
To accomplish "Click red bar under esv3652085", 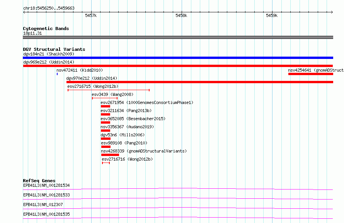I will click(x=106, y=122).
